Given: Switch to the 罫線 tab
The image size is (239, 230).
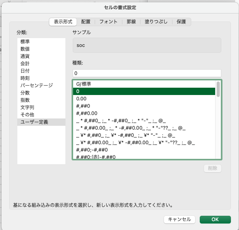Looking at the screenshot, I should (131, 22).
